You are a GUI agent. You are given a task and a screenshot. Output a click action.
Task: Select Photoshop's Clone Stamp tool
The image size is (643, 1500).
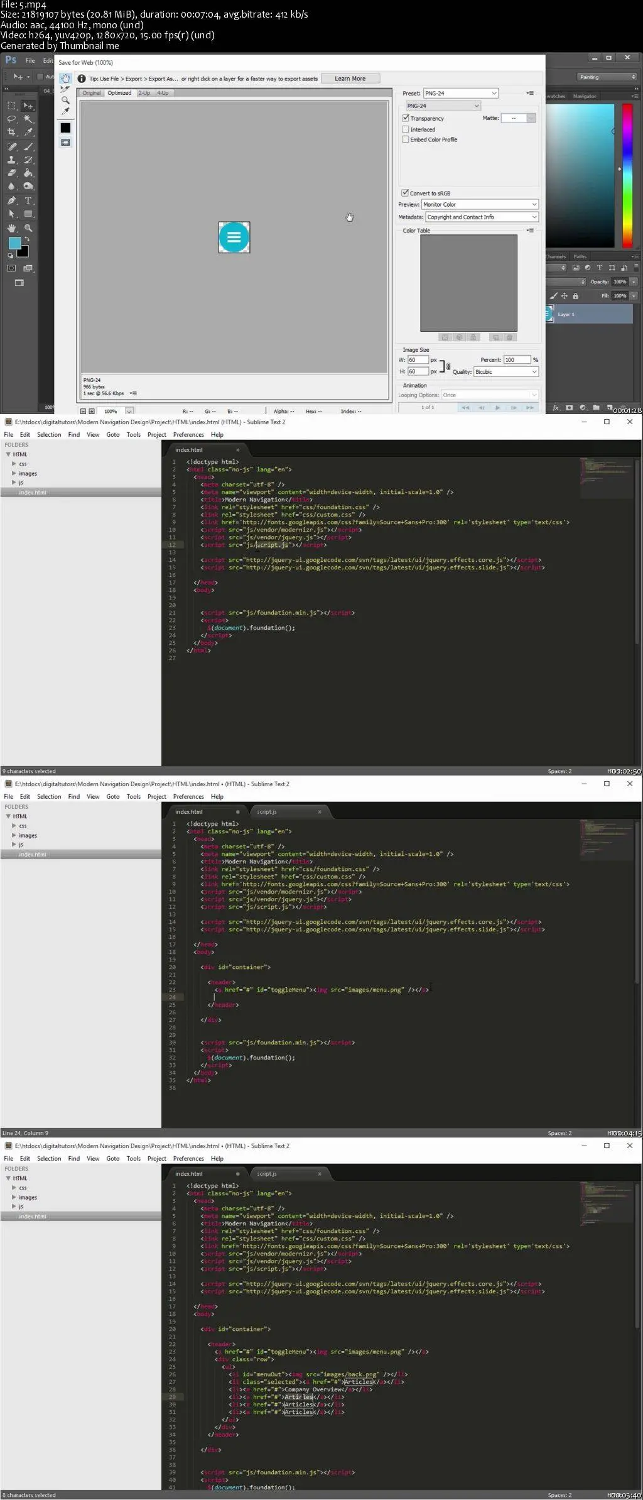pyautogui.click(x=12, y=160)
